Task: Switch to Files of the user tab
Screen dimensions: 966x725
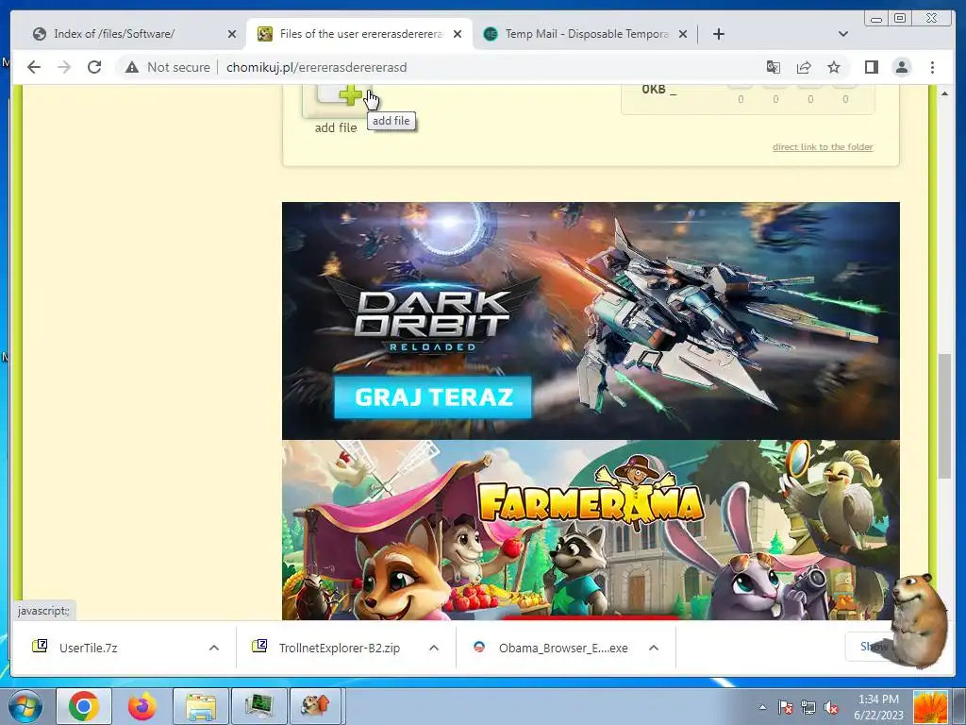Action: pyautogui.click(x=359, y=34)
